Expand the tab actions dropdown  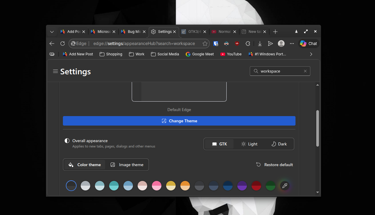(x=52, y=32)
